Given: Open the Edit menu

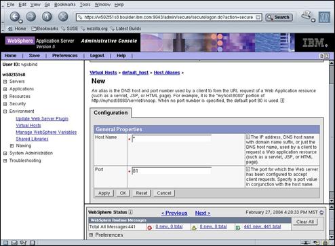Looking at the screenshot, I should tap(22, 5).
